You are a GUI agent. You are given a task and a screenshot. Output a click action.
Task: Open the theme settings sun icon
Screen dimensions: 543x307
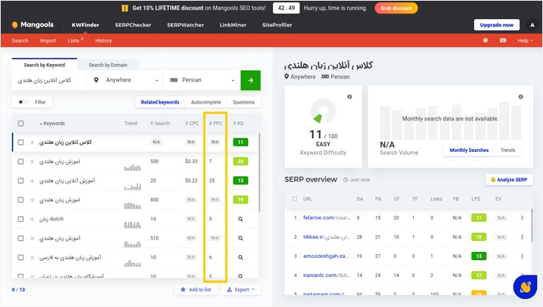(x=485, y=40)
